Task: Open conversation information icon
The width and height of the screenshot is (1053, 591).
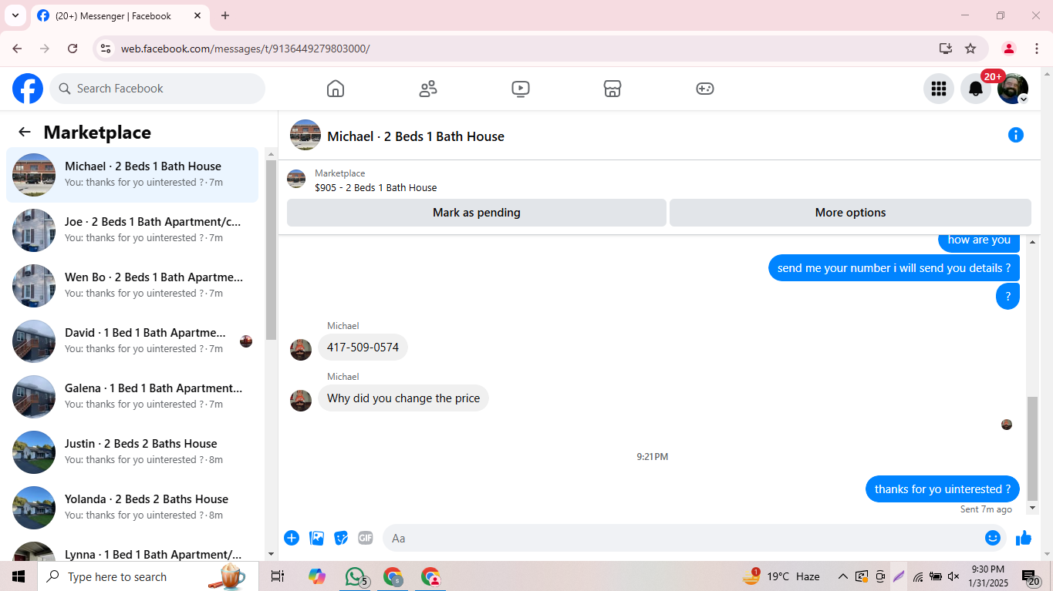Action: pyautogui.click(x=1016, y=136)
